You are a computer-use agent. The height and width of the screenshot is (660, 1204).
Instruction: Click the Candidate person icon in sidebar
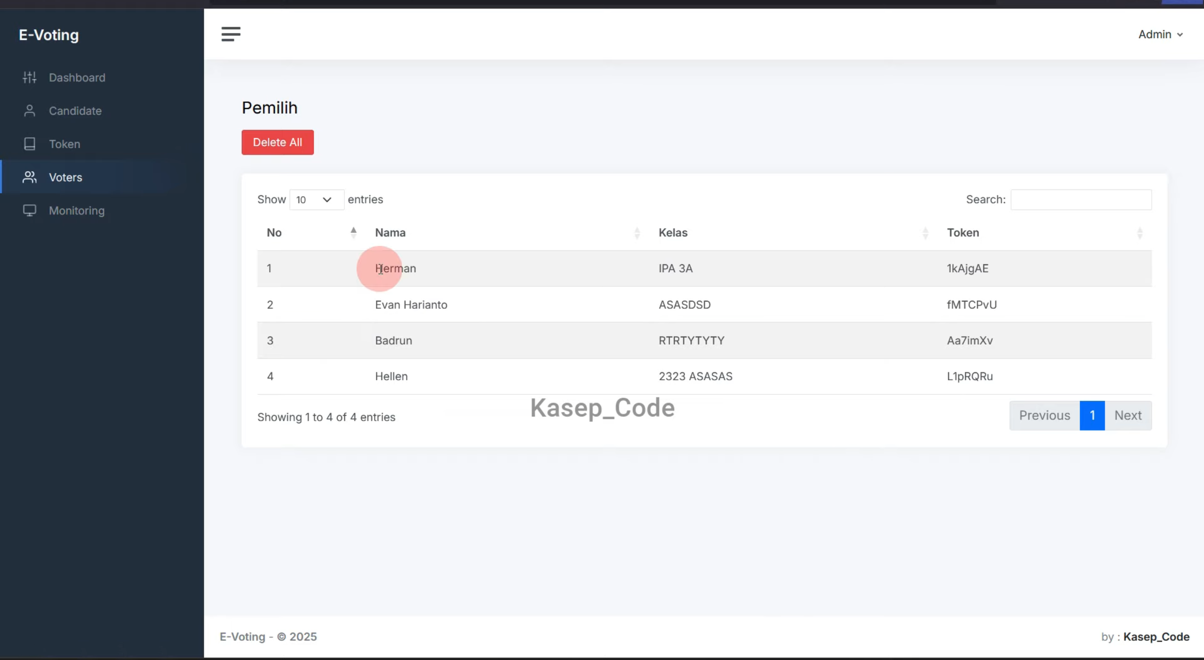coord(30,111)
